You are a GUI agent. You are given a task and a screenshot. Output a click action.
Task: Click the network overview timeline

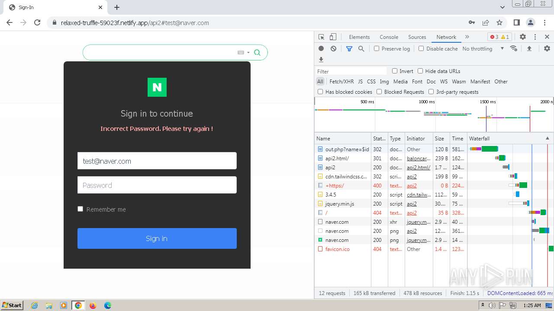(x=434, y=114)
